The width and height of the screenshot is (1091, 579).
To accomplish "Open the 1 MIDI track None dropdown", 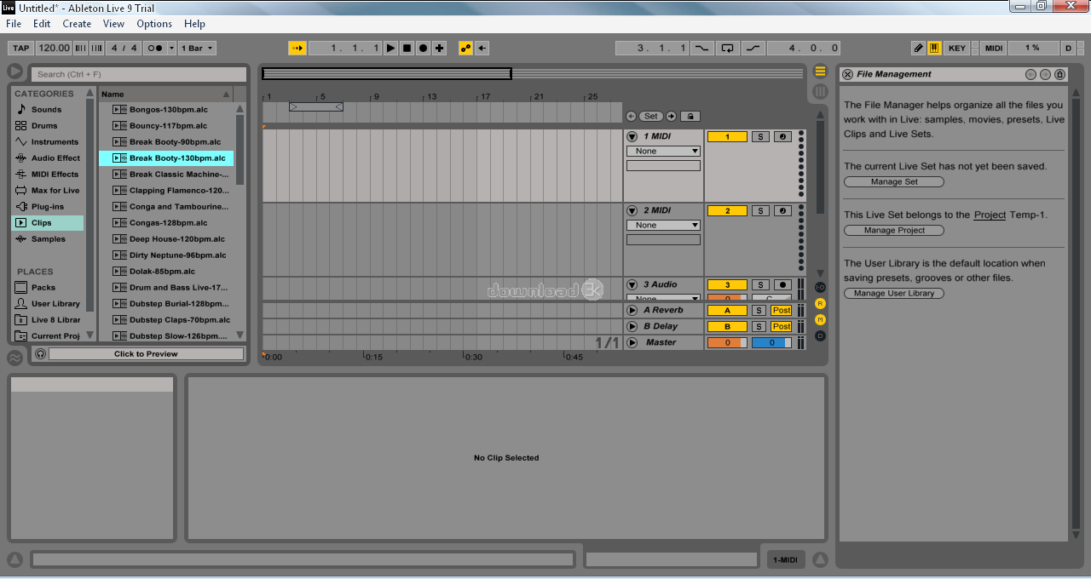I will (663, 152).
